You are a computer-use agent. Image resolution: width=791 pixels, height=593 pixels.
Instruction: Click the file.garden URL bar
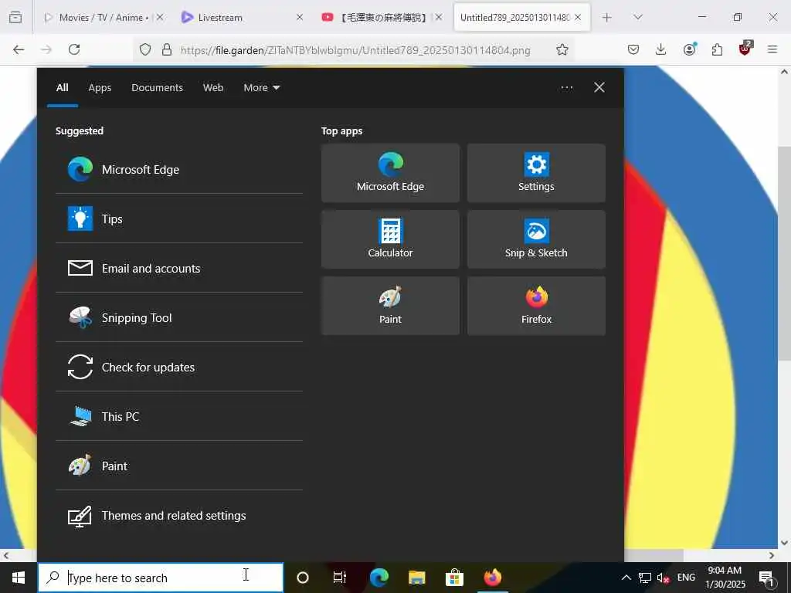[355, 50]
